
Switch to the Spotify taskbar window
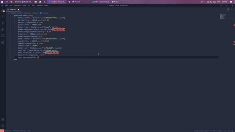101,2
